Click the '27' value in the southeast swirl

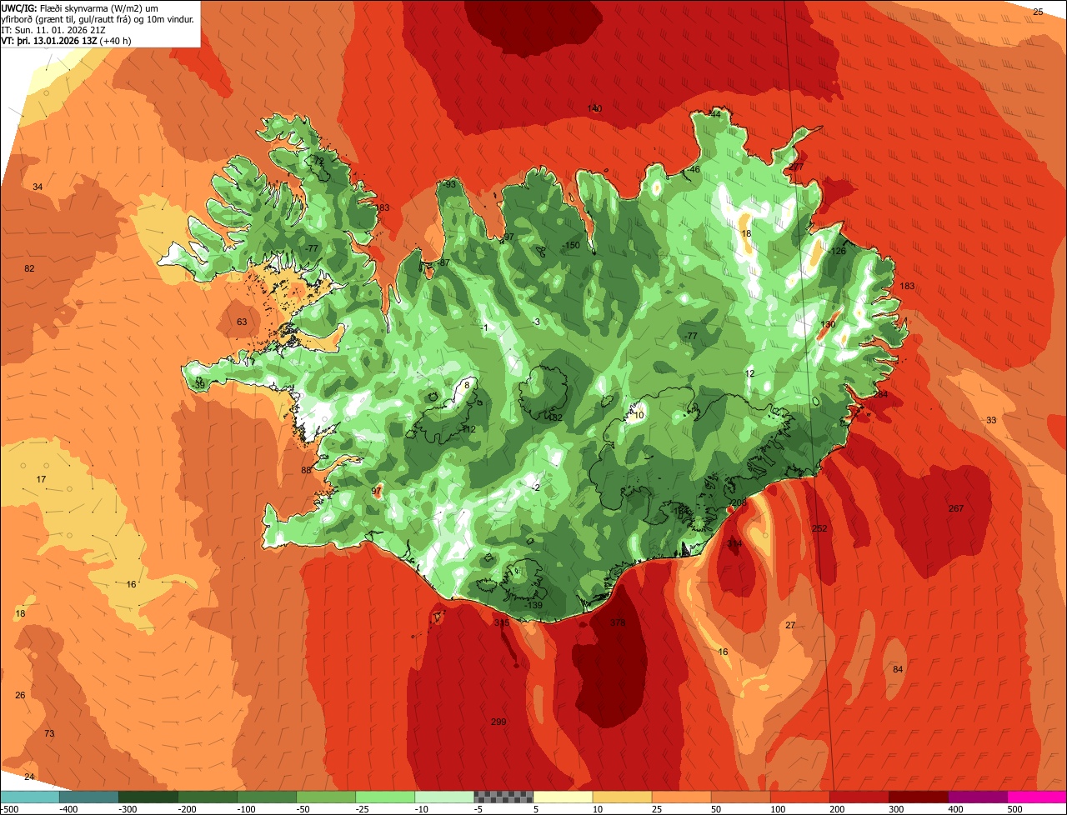point(790,626)
